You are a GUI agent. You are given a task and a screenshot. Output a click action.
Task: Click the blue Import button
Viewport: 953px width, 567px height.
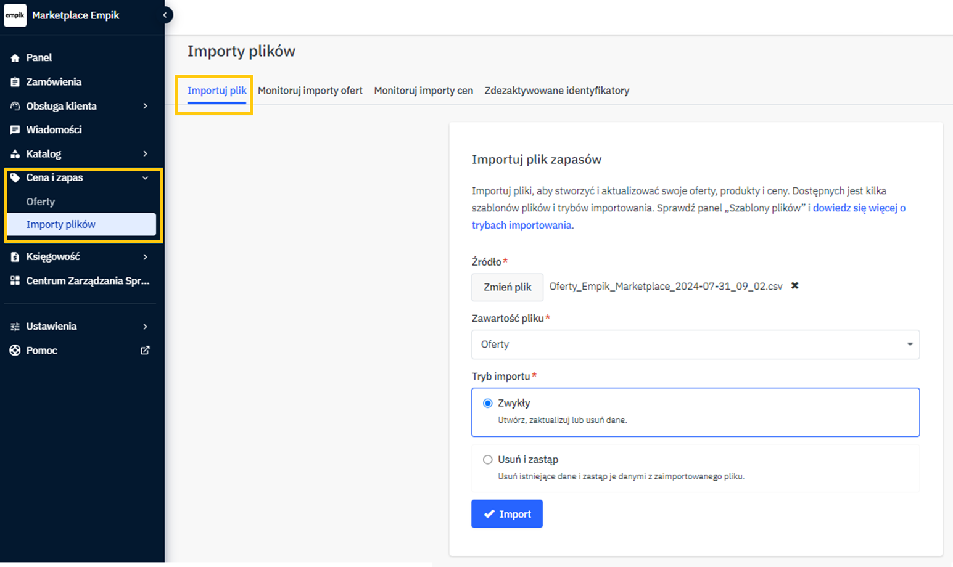click(x=506, y=514)
